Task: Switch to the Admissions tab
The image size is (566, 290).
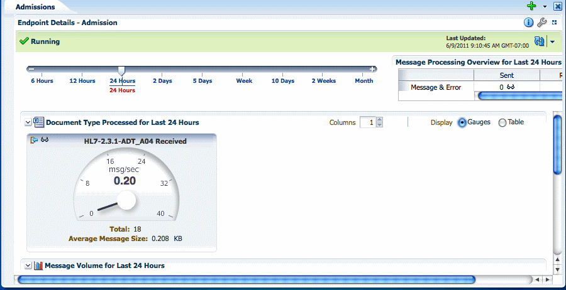Action: coord(35,7)
